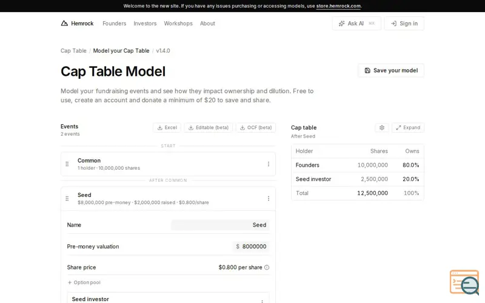Click the share price info icon

click(267, 267)
